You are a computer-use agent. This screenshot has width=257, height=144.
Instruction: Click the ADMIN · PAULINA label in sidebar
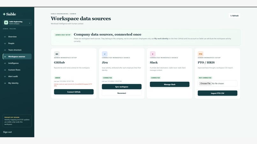(9, 29)
